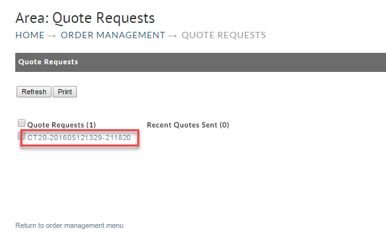This screenshot has height=240, width=386.
Task: Click the 211820 suffix of the quote number
Action: 118,138
